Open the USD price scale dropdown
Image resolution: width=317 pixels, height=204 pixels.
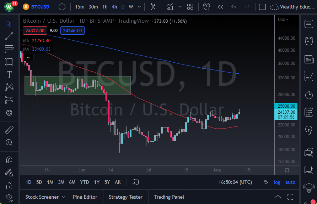[x=283, y=19]
